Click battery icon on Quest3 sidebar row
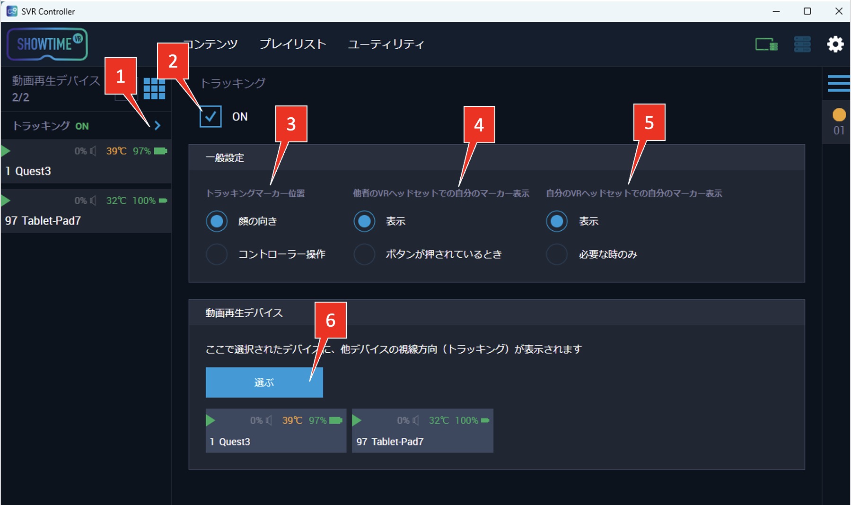Image resolution: width=851 pixels, height=505 pixels. [160, 151]
